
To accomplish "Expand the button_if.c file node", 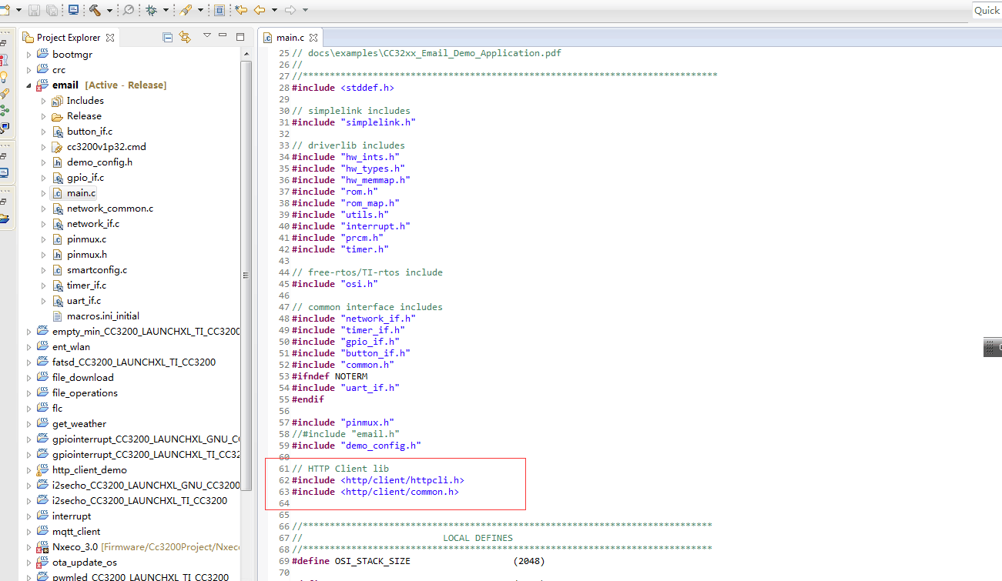I will point(44,132).
